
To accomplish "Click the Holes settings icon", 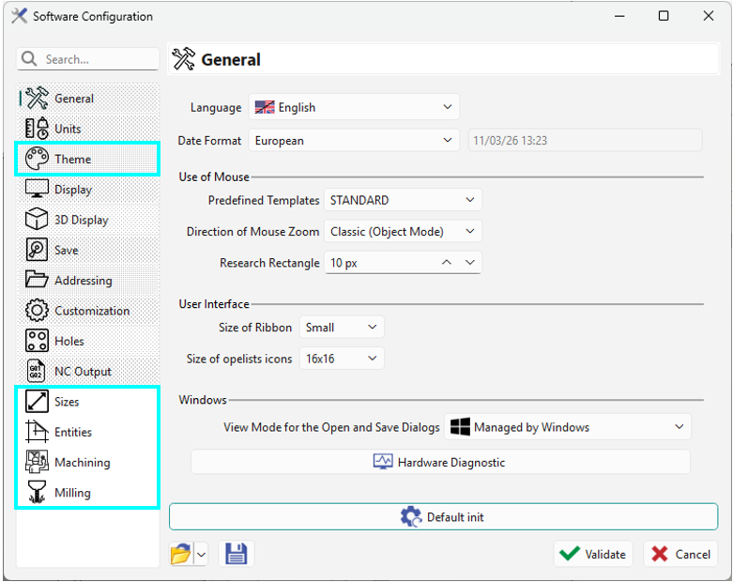I will [37, 341].
